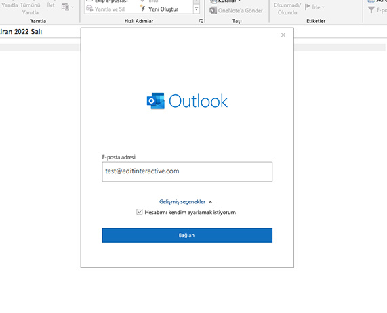Click the Outlook logo in dialog
This screenshot has height=313, width=387.
187,101
